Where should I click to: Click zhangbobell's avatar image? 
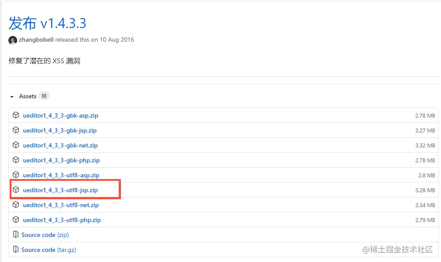[x=13, y=40]
